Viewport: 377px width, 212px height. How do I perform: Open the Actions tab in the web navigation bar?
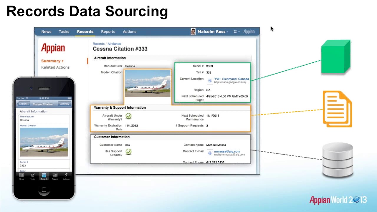click(x=130, y=32)
